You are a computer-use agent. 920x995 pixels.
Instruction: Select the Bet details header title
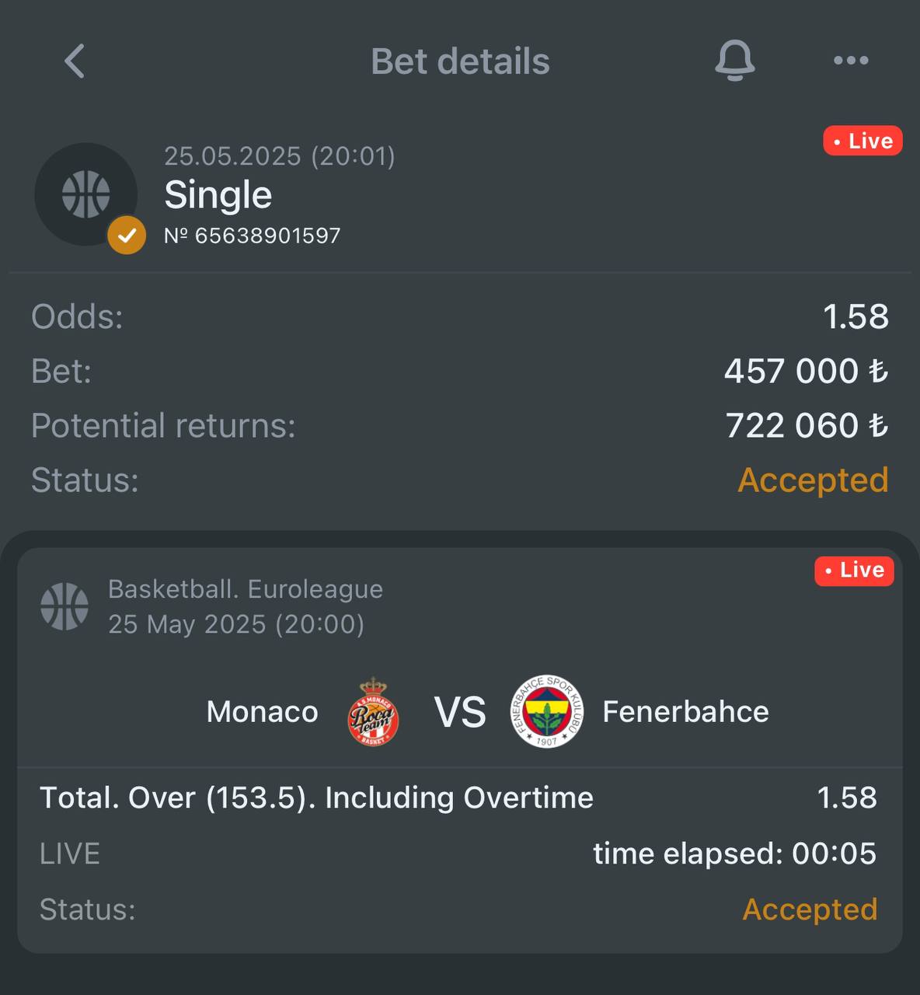[x=460, y=61]
